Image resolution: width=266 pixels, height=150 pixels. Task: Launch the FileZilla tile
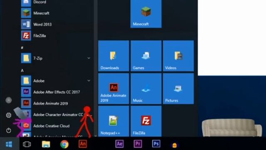coord(146,121)
